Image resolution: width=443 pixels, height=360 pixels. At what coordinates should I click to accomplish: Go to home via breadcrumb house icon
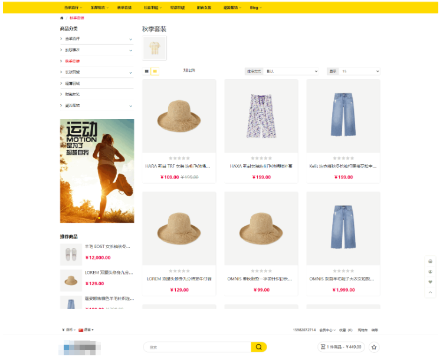(x=61, y=18)
